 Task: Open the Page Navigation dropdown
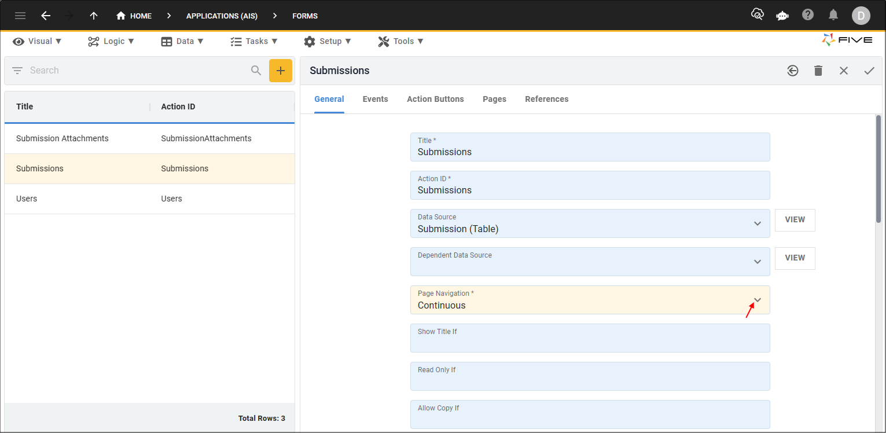coord(757,300)
